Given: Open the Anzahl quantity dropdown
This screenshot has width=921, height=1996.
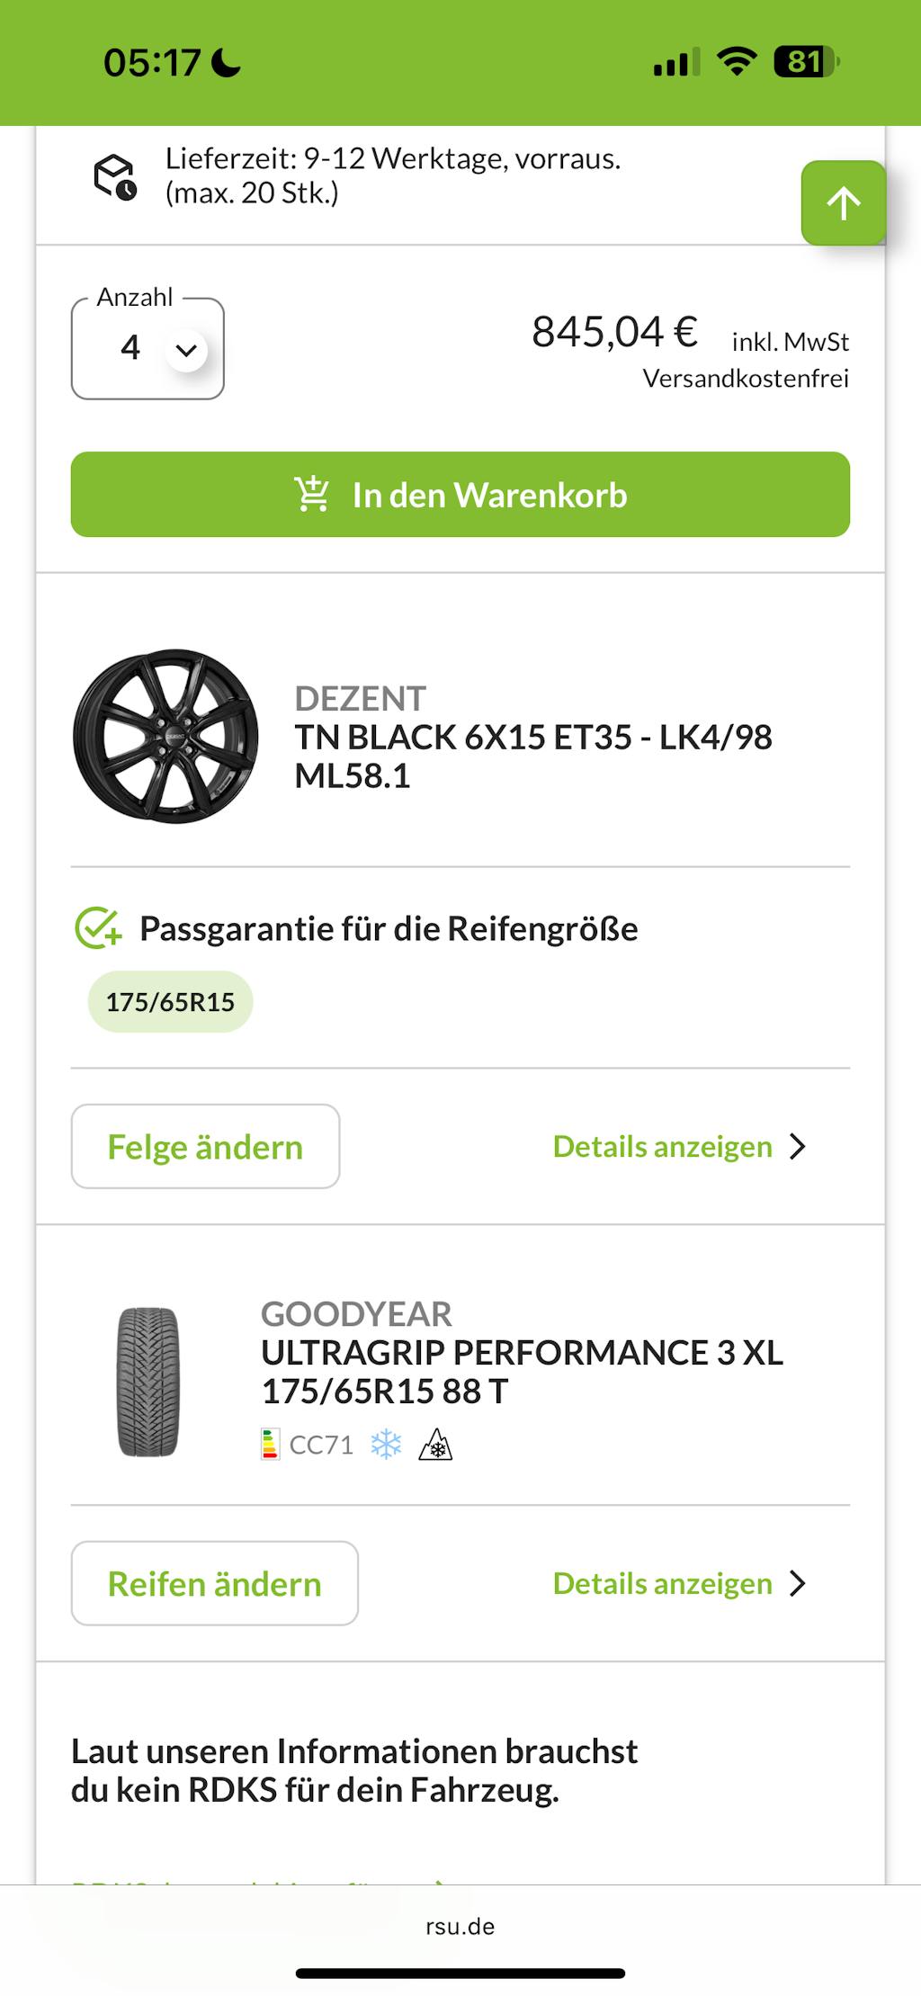Looking at the screenshot, I should (x=148, y=349).
